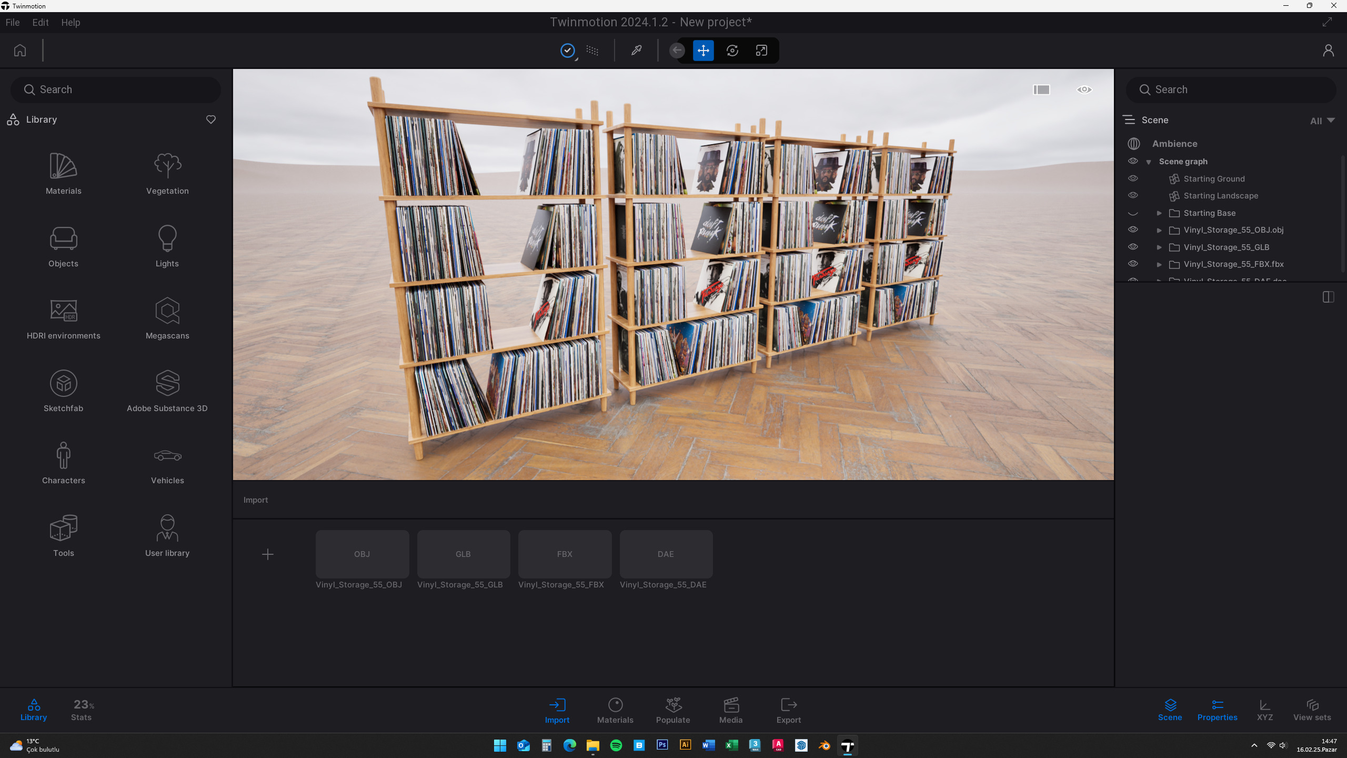Select the Translate (move) tool
This screenshot has height=758, width=1347.
click(703, 51)
